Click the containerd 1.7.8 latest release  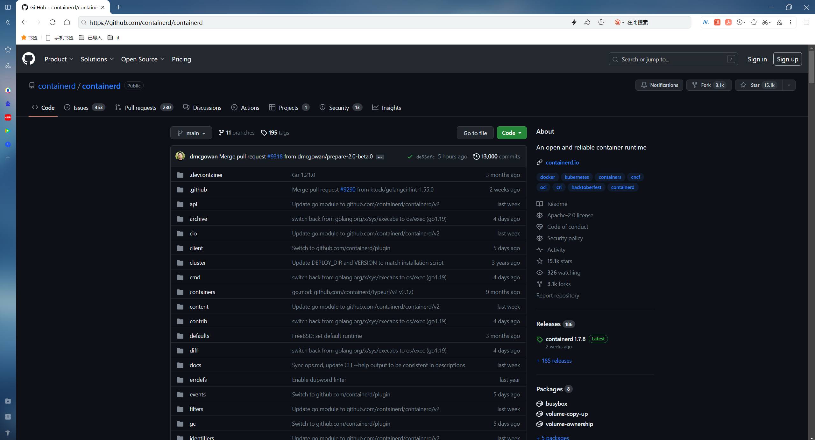(x=565, y=339)
